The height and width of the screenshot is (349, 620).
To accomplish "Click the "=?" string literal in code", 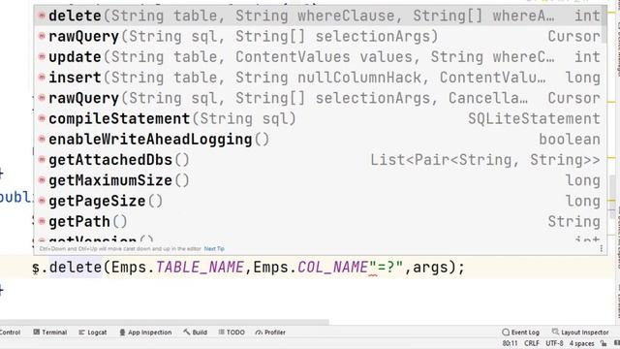I will point(386,268).
